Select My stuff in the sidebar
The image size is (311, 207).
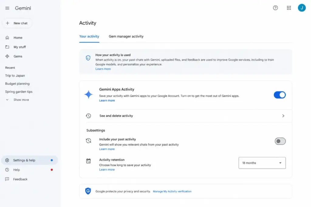point(20,47)
